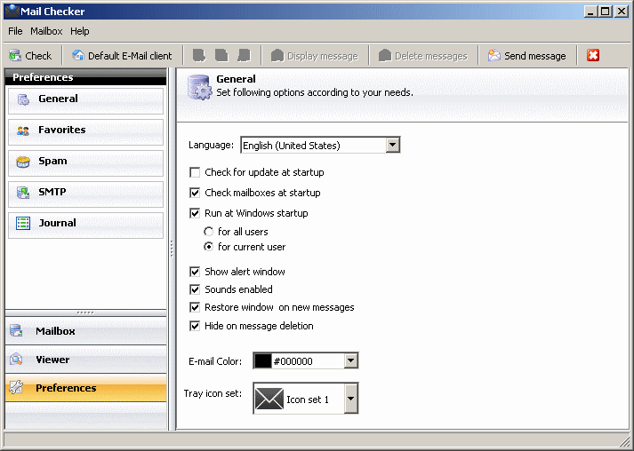Expand the E-mail Color dropdown arrow
This screenshot has height=451, width=634.
coord(350,360)
